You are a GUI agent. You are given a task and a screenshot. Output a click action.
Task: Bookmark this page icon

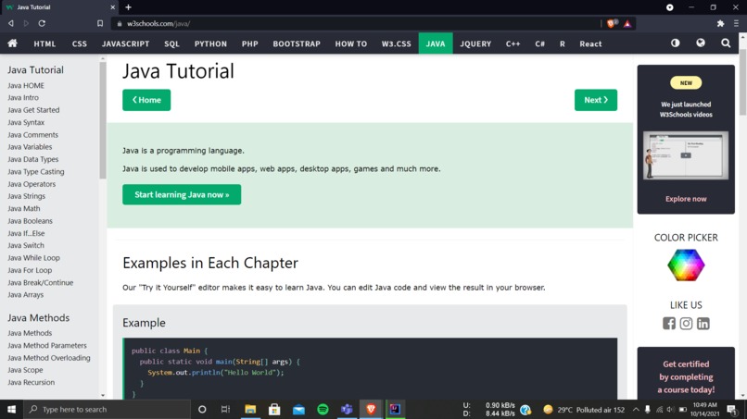(100, 23)
